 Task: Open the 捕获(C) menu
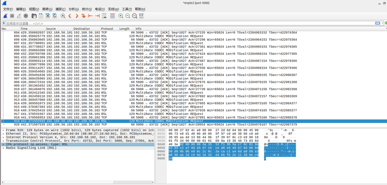(60, 9)
